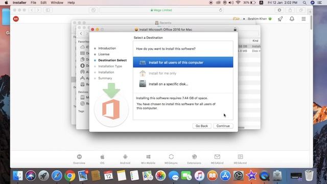Click the Win Mobile footer link

(148, 159)
